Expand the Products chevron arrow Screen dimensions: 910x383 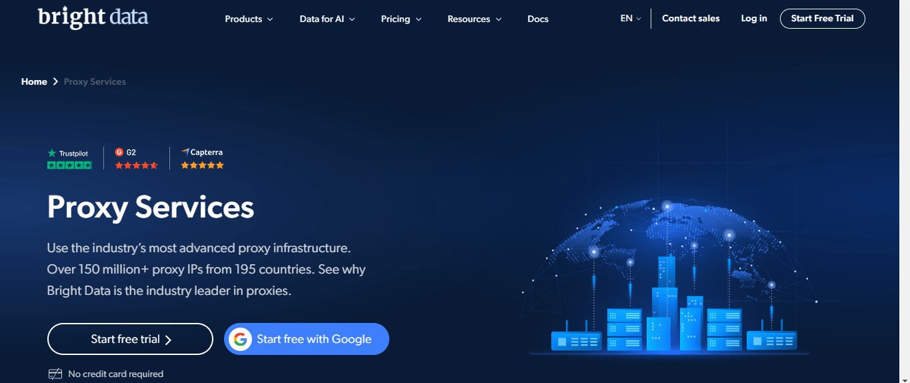click(270, 19)
